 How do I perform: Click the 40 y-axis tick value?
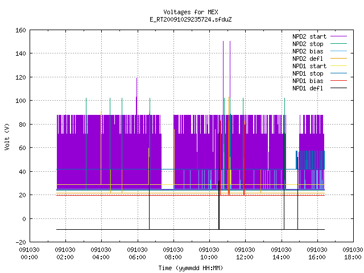pos(22,172)
